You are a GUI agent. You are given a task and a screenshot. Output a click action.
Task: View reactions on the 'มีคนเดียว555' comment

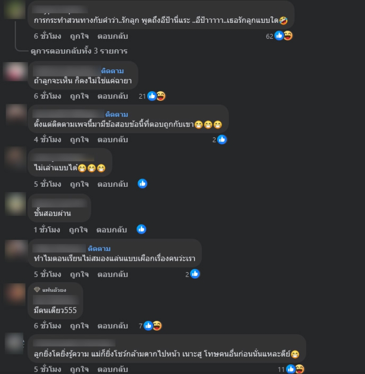tap(150, 326)
